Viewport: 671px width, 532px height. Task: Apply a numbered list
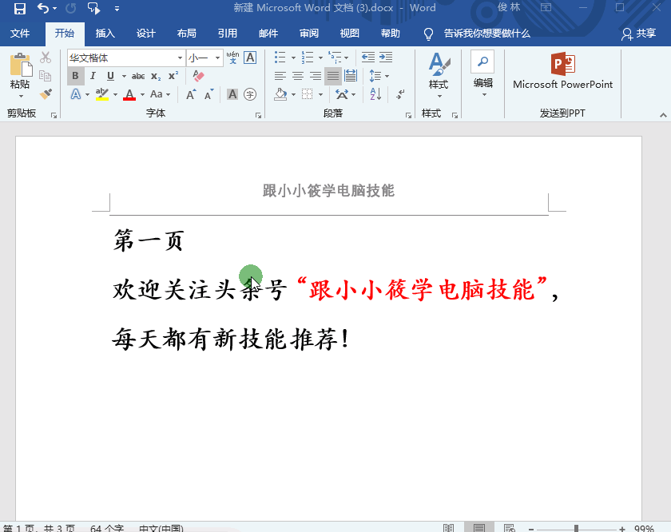(x=308, y=58)
